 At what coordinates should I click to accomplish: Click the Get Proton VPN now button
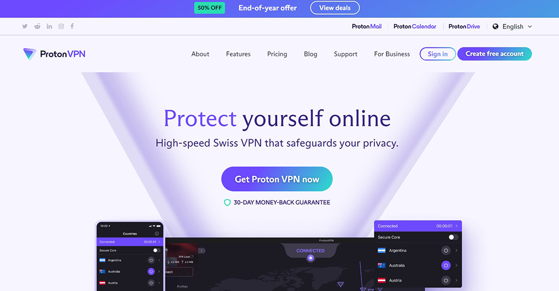[277, 179]
